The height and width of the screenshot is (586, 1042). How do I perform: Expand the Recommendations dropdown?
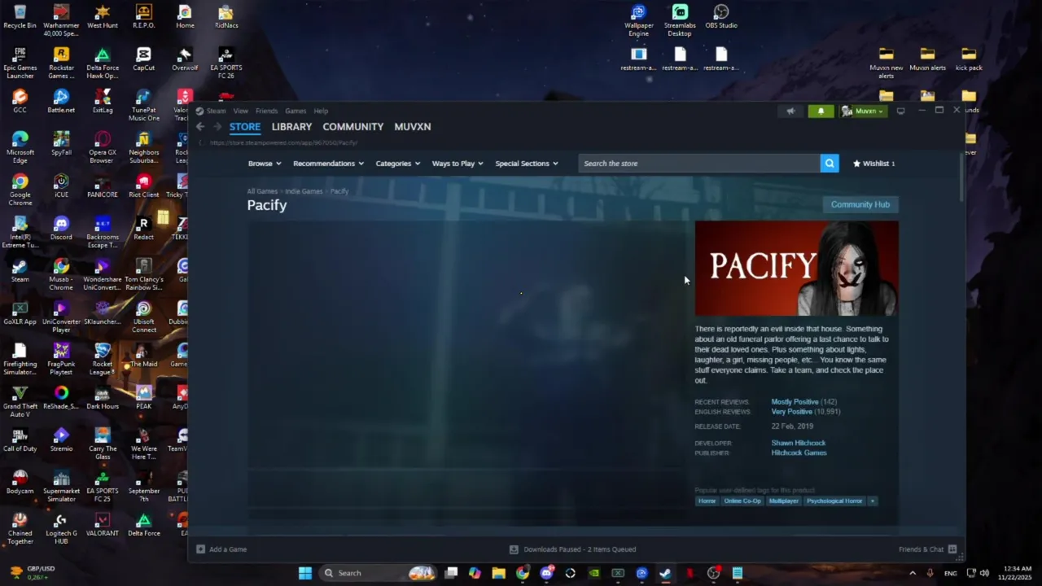328,164
